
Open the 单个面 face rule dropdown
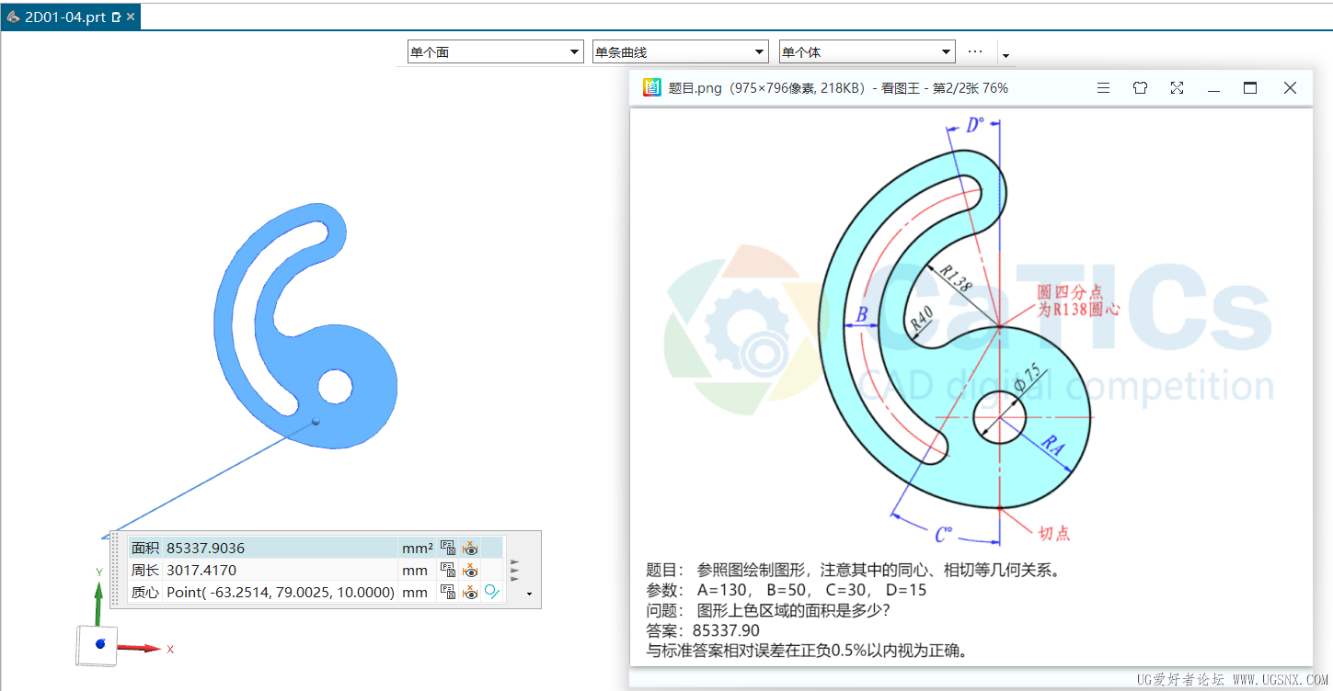[495, 52]
